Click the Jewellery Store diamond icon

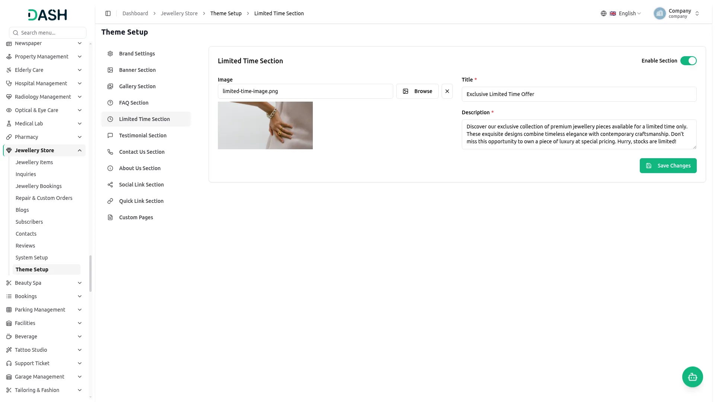click(9, 150)
